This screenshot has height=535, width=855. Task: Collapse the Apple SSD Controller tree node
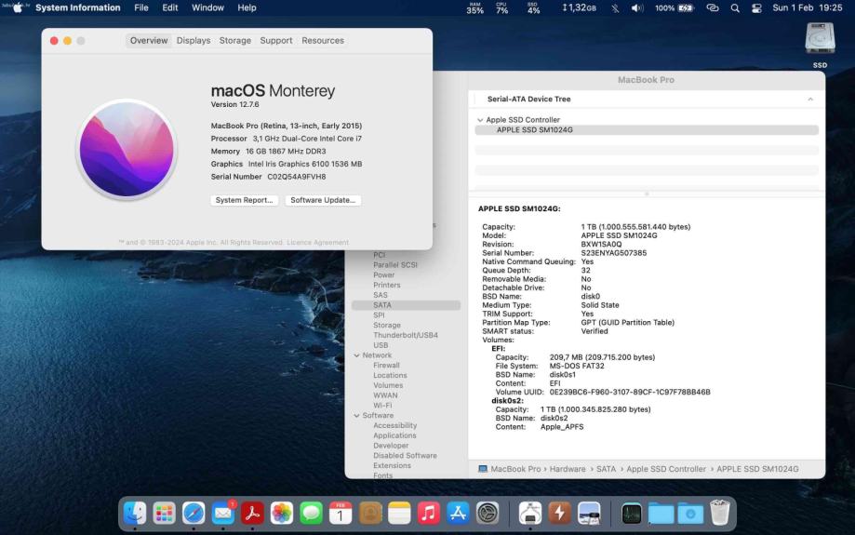[480, 120]
